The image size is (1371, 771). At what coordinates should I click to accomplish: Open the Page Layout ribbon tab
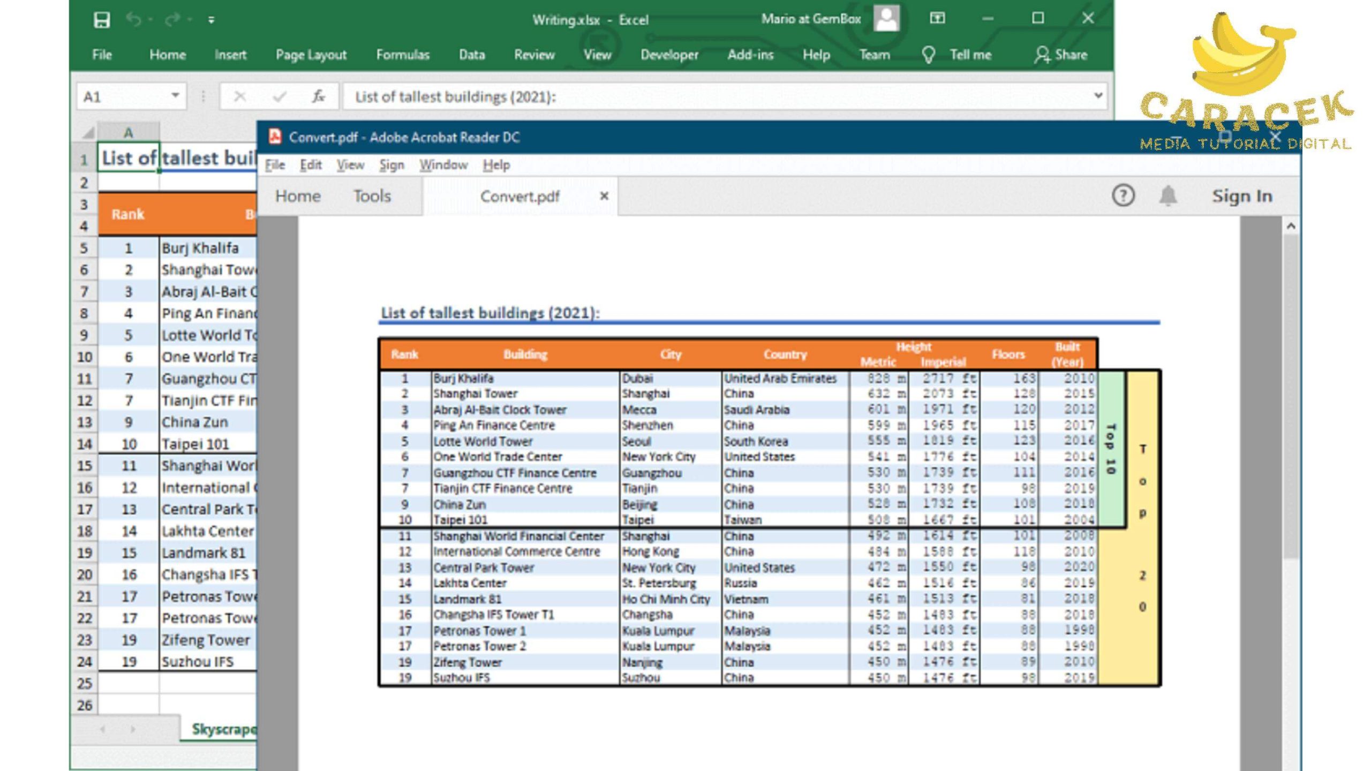tap(311, 55)
